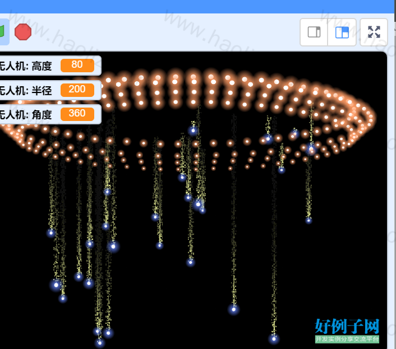
Task: Select the 无人机: 角度 variable monitor
Action: (x=50, y=114)
